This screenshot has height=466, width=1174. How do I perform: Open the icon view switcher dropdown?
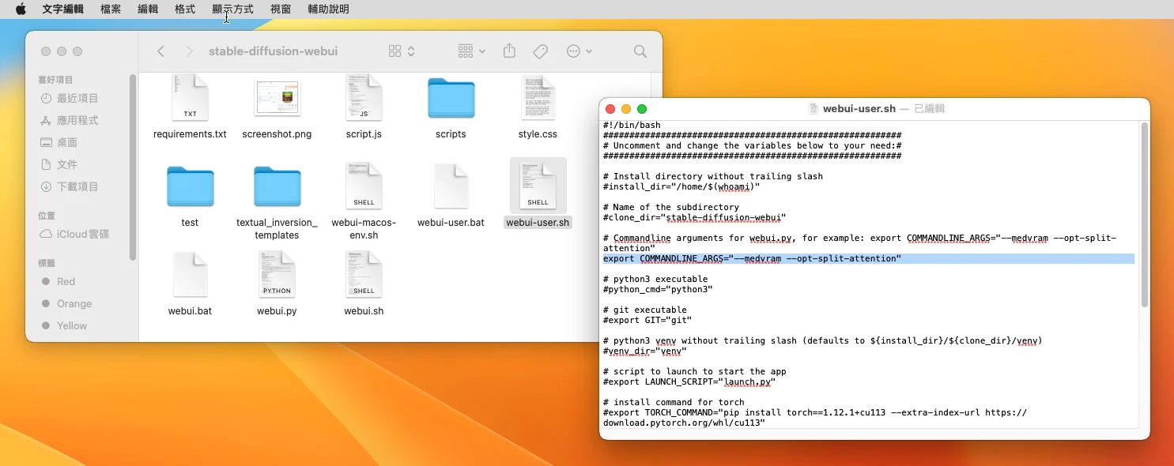pos(402,51)
